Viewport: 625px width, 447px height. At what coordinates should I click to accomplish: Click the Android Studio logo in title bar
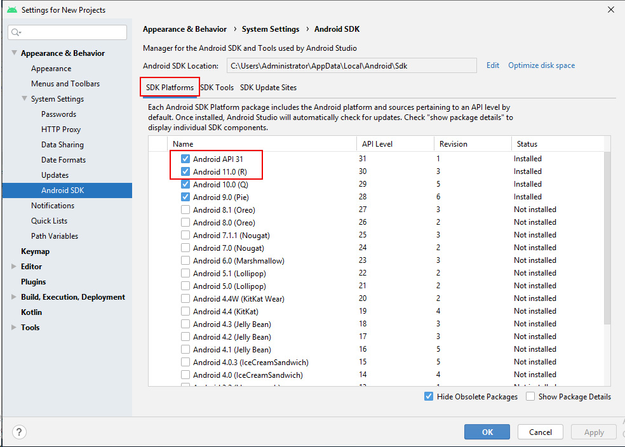pos(12,10)
